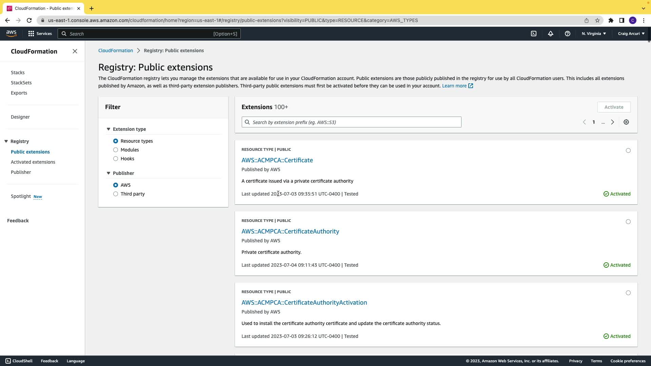
Task: Bookmark this page with star icon
Action: 597,20
